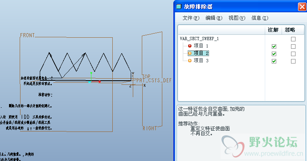Select the VAR_SECT_SWEEP_1 tree node
This screenshot has width=307, height=161.
(199, 39)
